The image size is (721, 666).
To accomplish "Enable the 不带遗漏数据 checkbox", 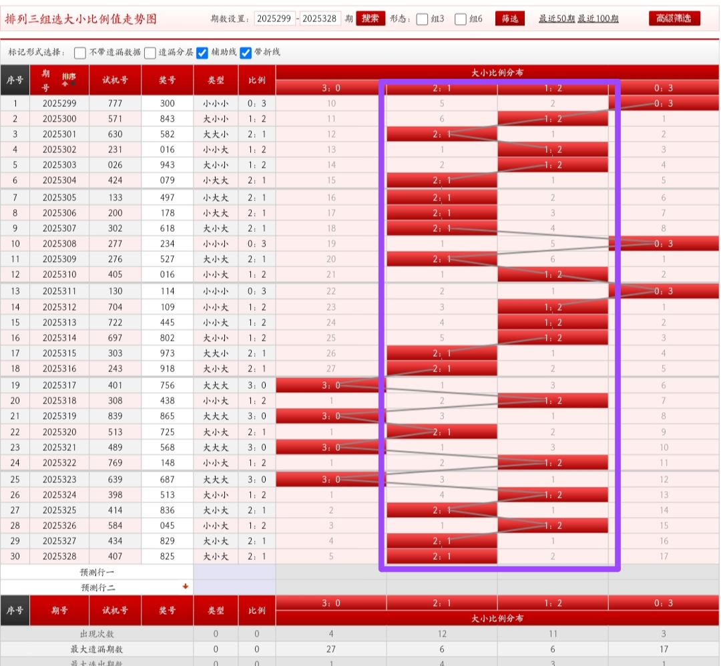I will pyautogui.click(x=80, y=53).
